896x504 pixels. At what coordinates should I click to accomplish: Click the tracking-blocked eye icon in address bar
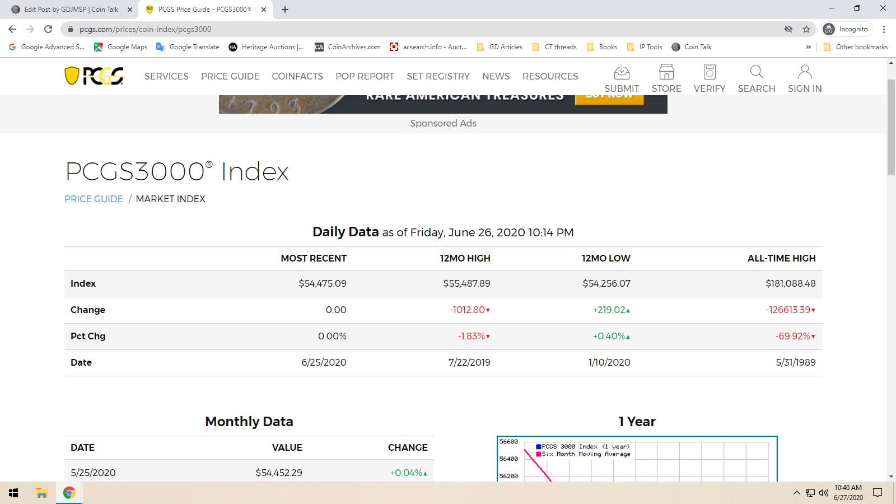(x=788, y=29)
